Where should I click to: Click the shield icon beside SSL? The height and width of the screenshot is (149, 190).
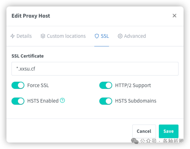[97, 36]
